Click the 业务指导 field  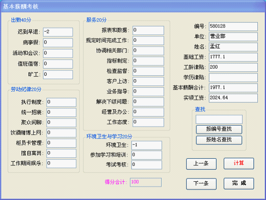point(148,92)
